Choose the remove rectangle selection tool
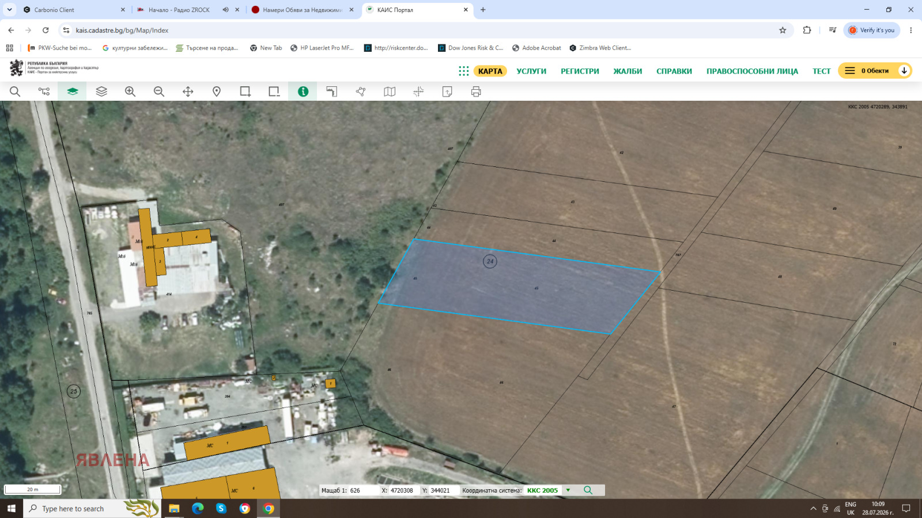Image resolution: width=922 pixels, height=518 pixels. [x=274, y=92]
